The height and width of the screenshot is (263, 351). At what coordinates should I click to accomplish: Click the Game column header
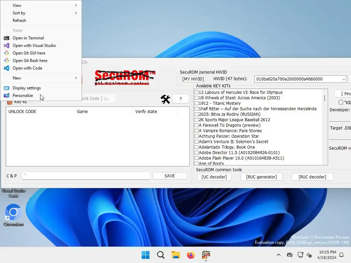(104, 112)
